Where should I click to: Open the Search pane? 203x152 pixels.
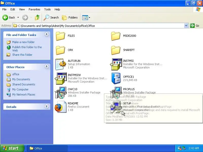[x=51, y=17]
